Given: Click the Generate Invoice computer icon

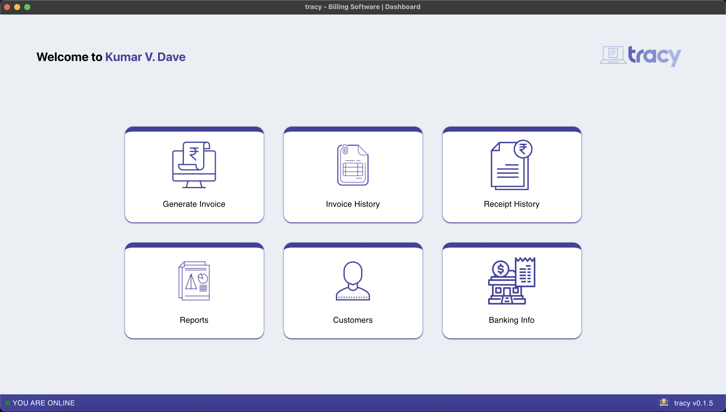Looking at the screenshot, I should coord(194,165).
